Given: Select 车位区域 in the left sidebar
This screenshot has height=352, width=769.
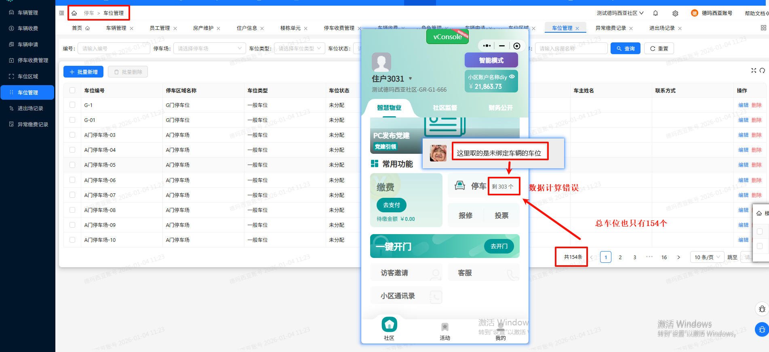Looking at the screenshot, I should click(27, 76).
